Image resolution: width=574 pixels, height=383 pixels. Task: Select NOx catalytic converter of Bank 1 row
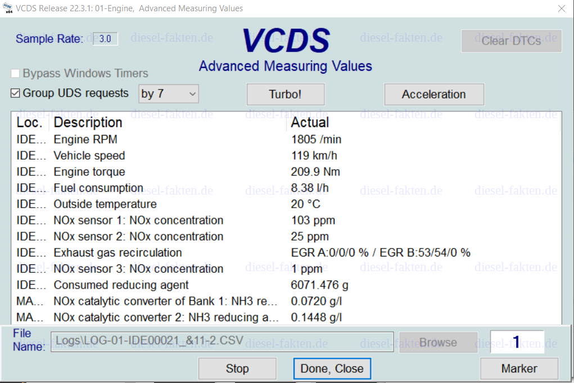point(286,301)
